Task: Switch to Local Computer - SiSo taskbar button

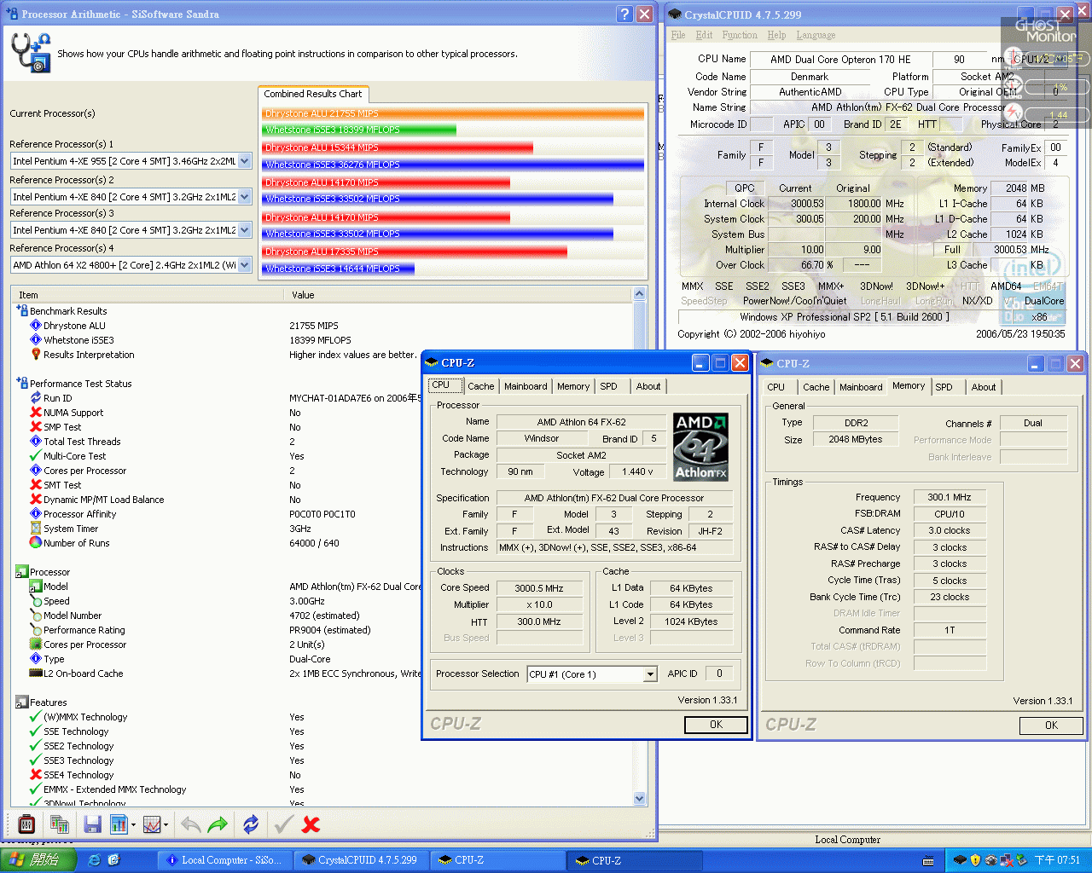Action: point(224,860)
